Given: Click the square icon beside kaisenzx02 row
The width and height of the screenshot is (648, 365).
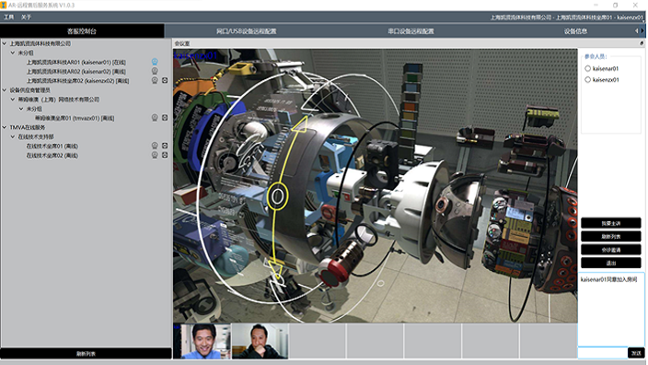Looking at the screenshot, I should [x=165, y=80].
